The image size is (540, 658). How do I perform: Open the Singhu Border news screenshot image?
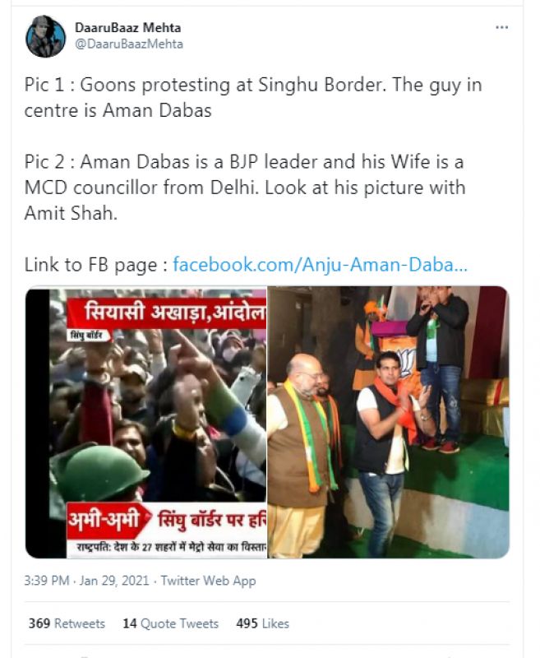pos(146,422)
